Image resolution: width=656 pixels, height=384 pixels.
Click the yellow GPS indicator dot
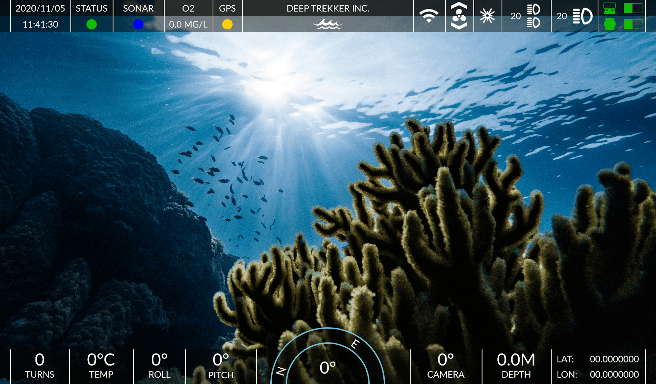[227, 24]
